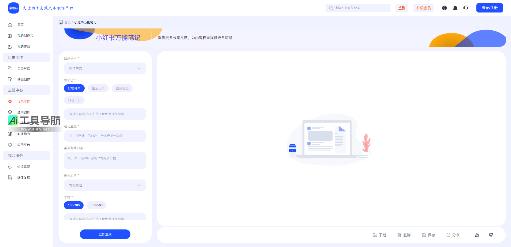
Task: Click the thumbs down icon
Action: 491,235
